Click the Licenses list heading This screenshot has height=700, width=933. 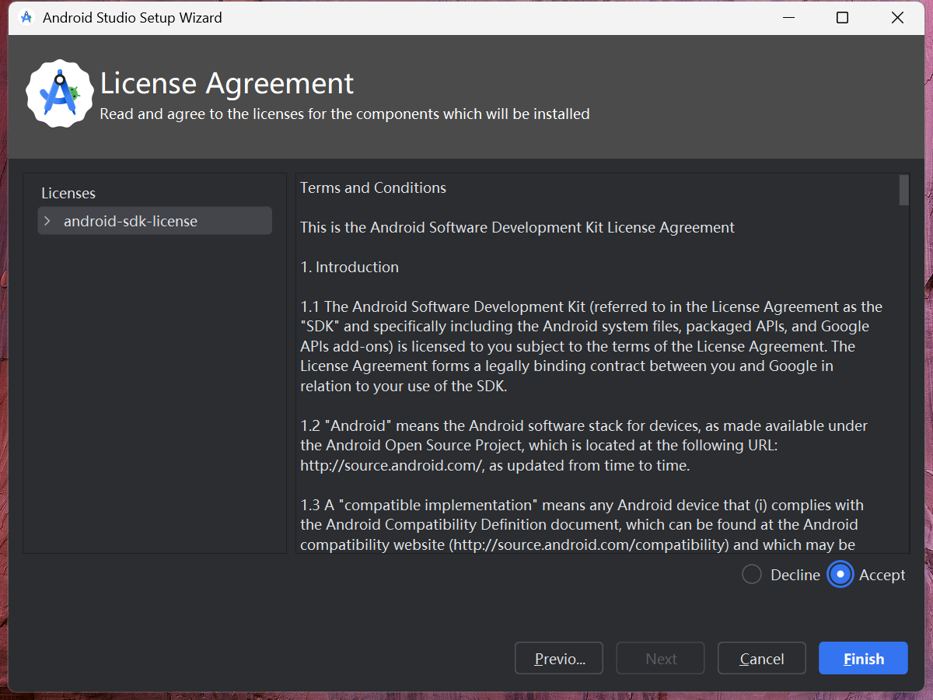coord(68,193)
